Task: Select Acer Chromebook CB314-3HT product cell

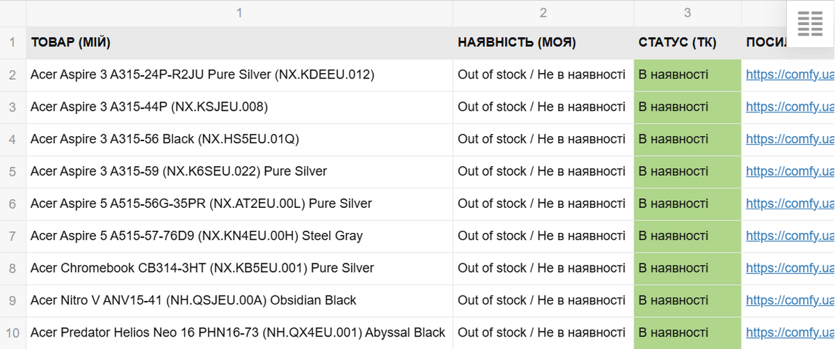Action: pos(239,268)
